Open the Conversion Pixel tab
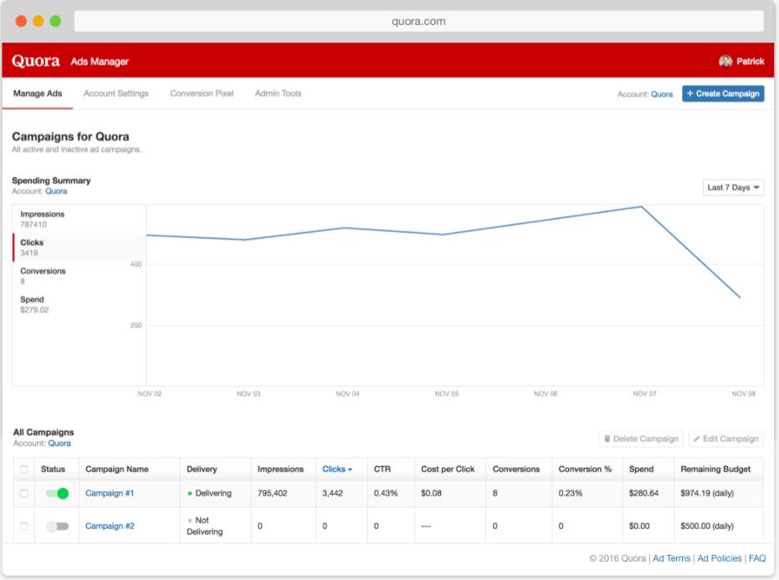The image size is (779, 580). point(202,94)
